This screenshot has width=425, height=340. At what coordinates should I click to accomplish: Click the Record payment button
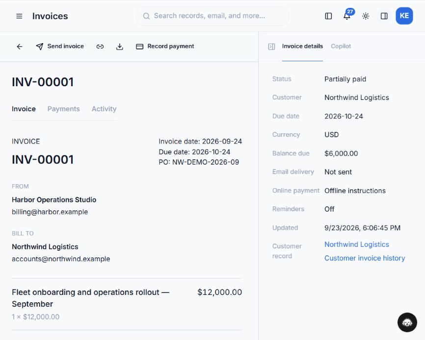point(165,47)
